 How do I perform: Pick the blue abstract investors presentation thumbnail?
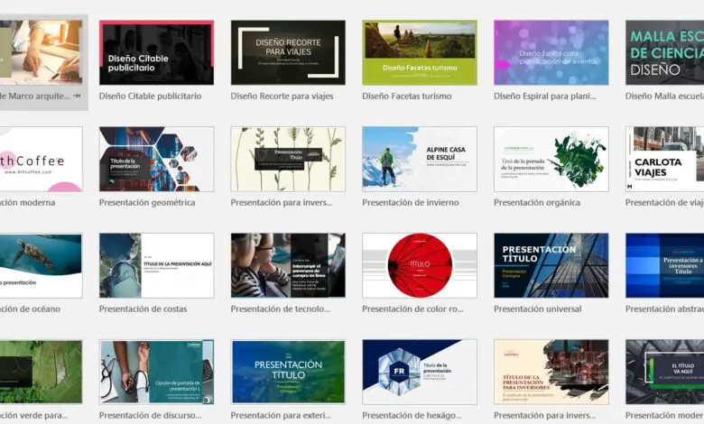[x=664, y=265]
